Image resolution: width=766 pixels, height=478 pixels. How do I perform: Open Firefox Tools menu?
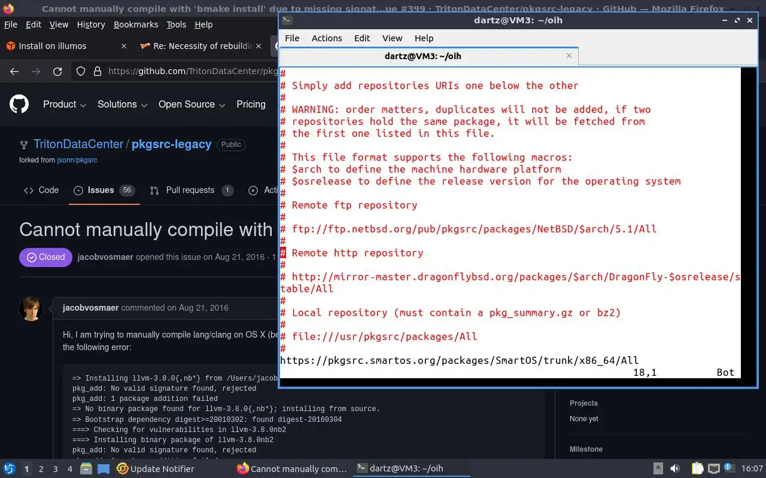pos(177,24)
